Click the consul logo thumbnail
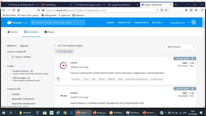This screenshot has width=206, height=116. [x=63, y=65]
